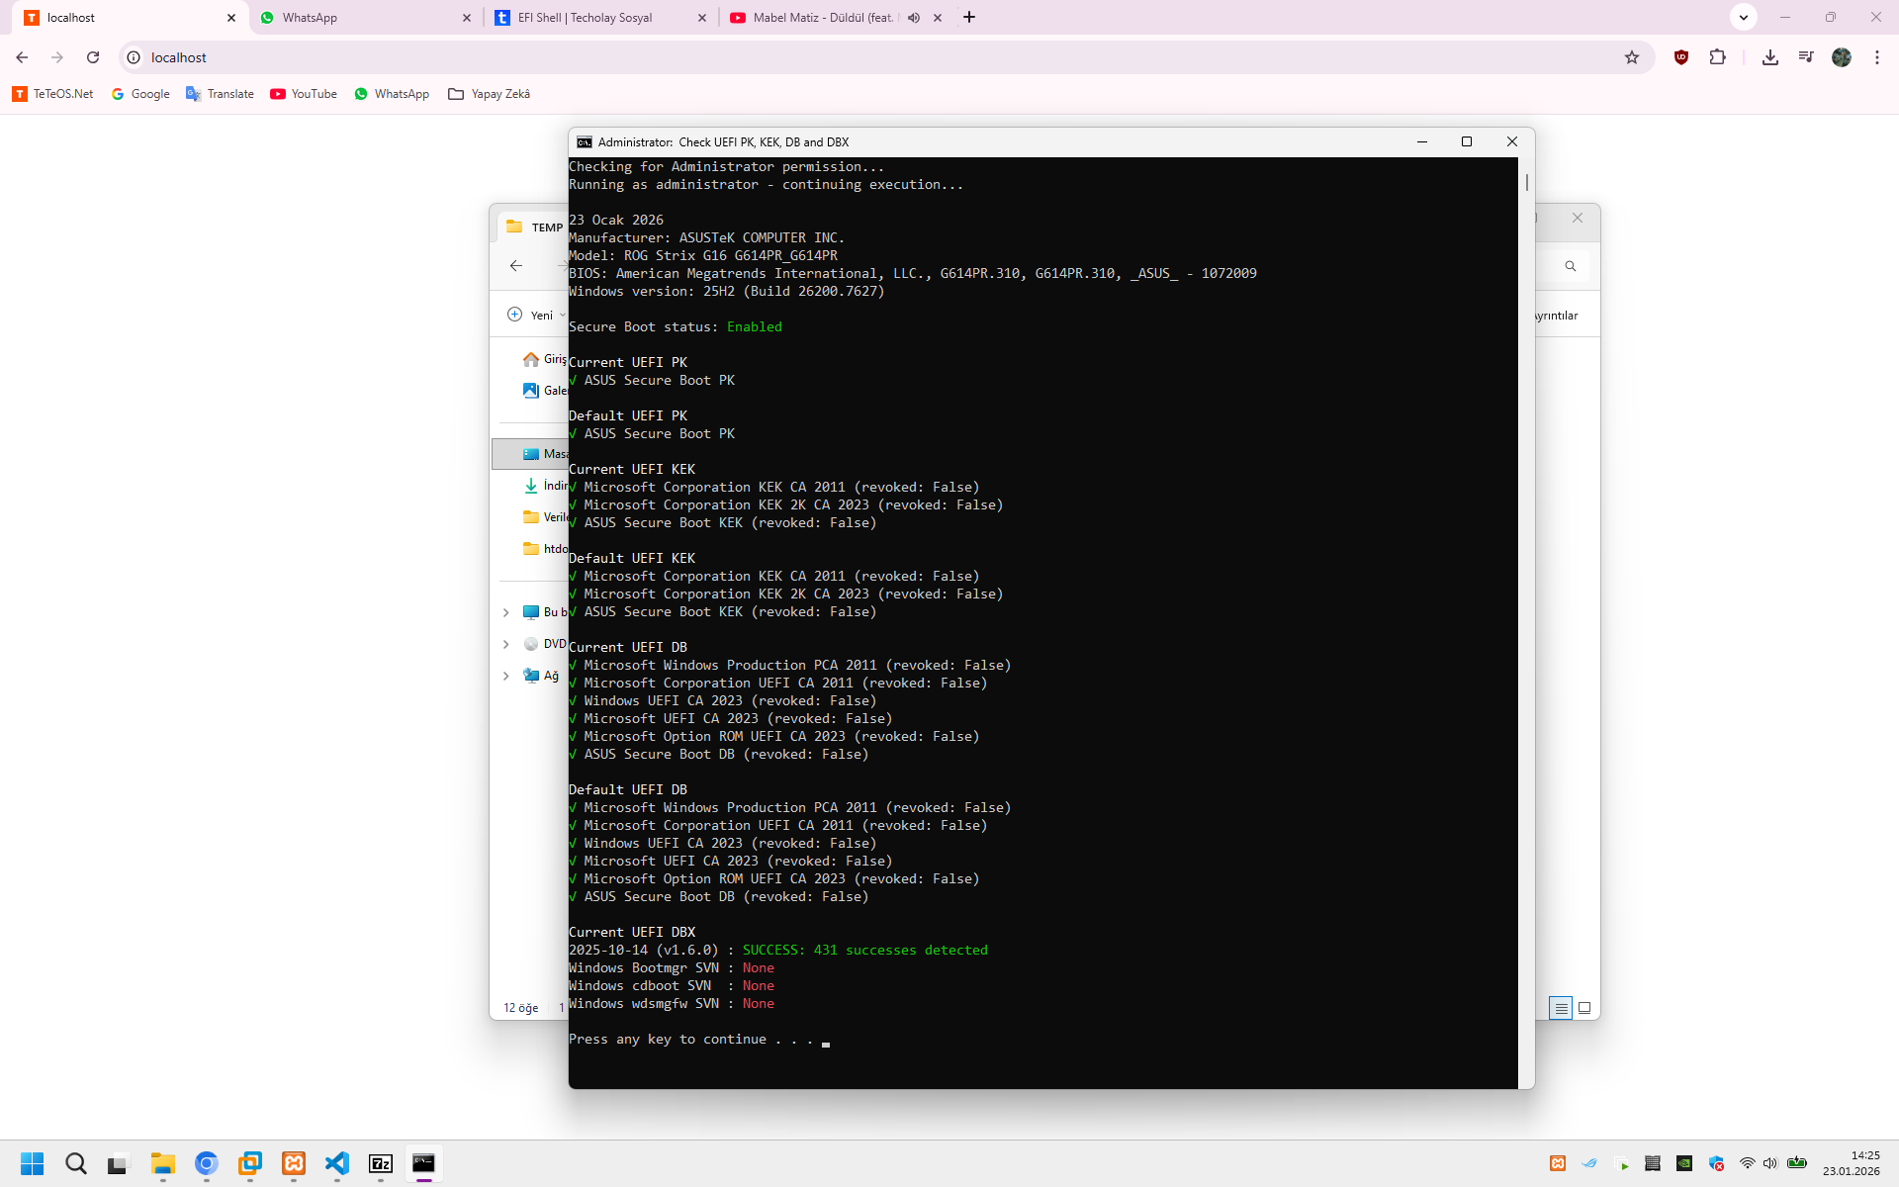Open the WhatsApp bookmark
The height and width of the screenshot is (1187, 1899).
392,94
